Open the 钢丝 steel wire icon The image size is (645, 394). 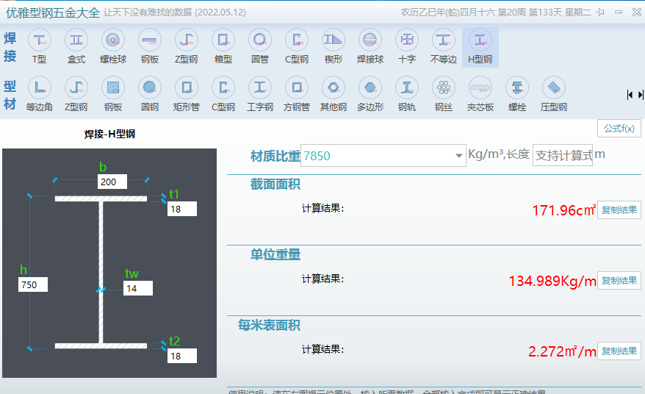(x=444, y=94)
